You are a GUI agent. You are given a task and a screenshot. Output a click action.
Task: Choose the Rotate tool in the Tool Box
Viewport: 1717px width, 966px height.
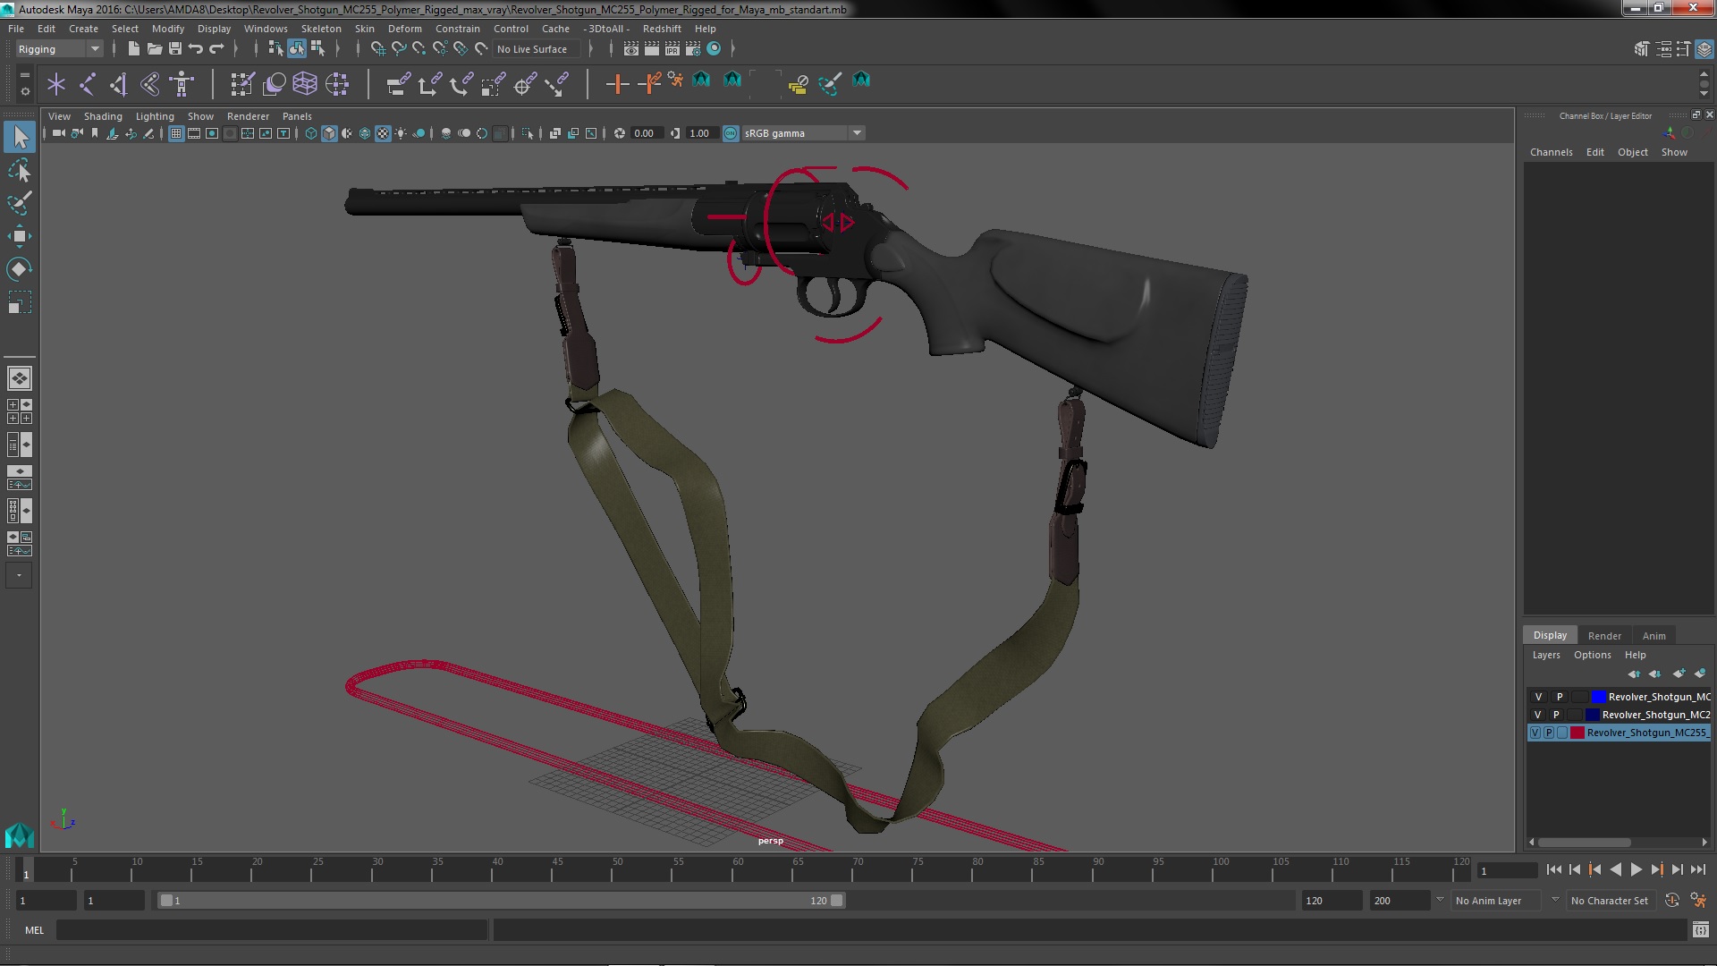coord(20,269)
